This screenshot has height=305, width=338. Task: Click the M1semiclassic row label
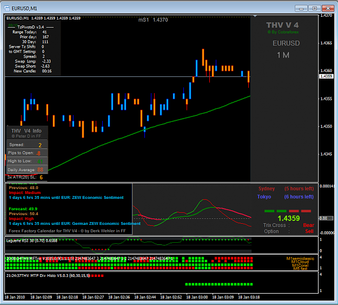pyautogui.click(x=300, y=258)
